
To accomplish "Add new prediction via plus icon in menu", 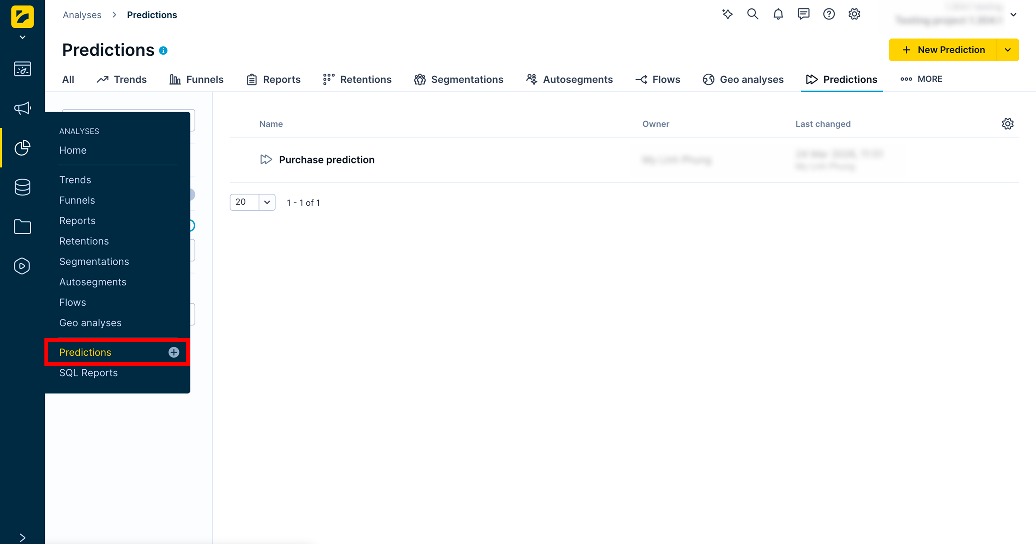I will pyautogui.click(x=174, y=352).
